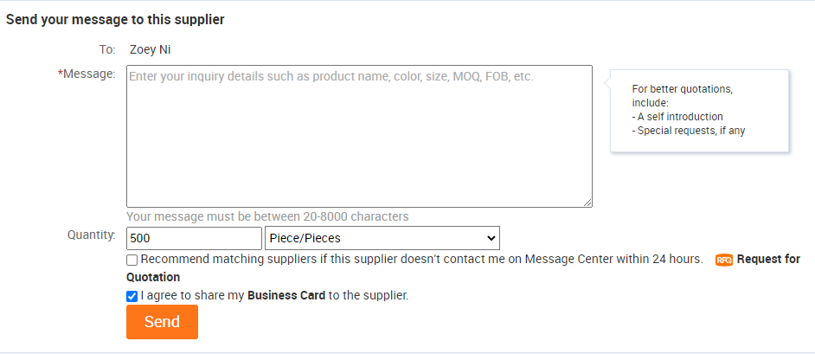Click the message box resize handle
The width and height of the screenshot is (815, 354).
point(587,203)
